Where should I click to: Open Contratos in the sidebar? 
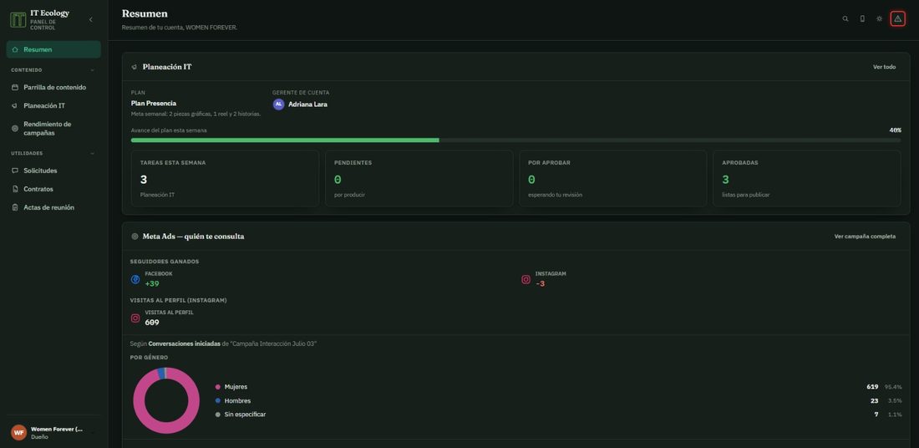coord(53,190)
